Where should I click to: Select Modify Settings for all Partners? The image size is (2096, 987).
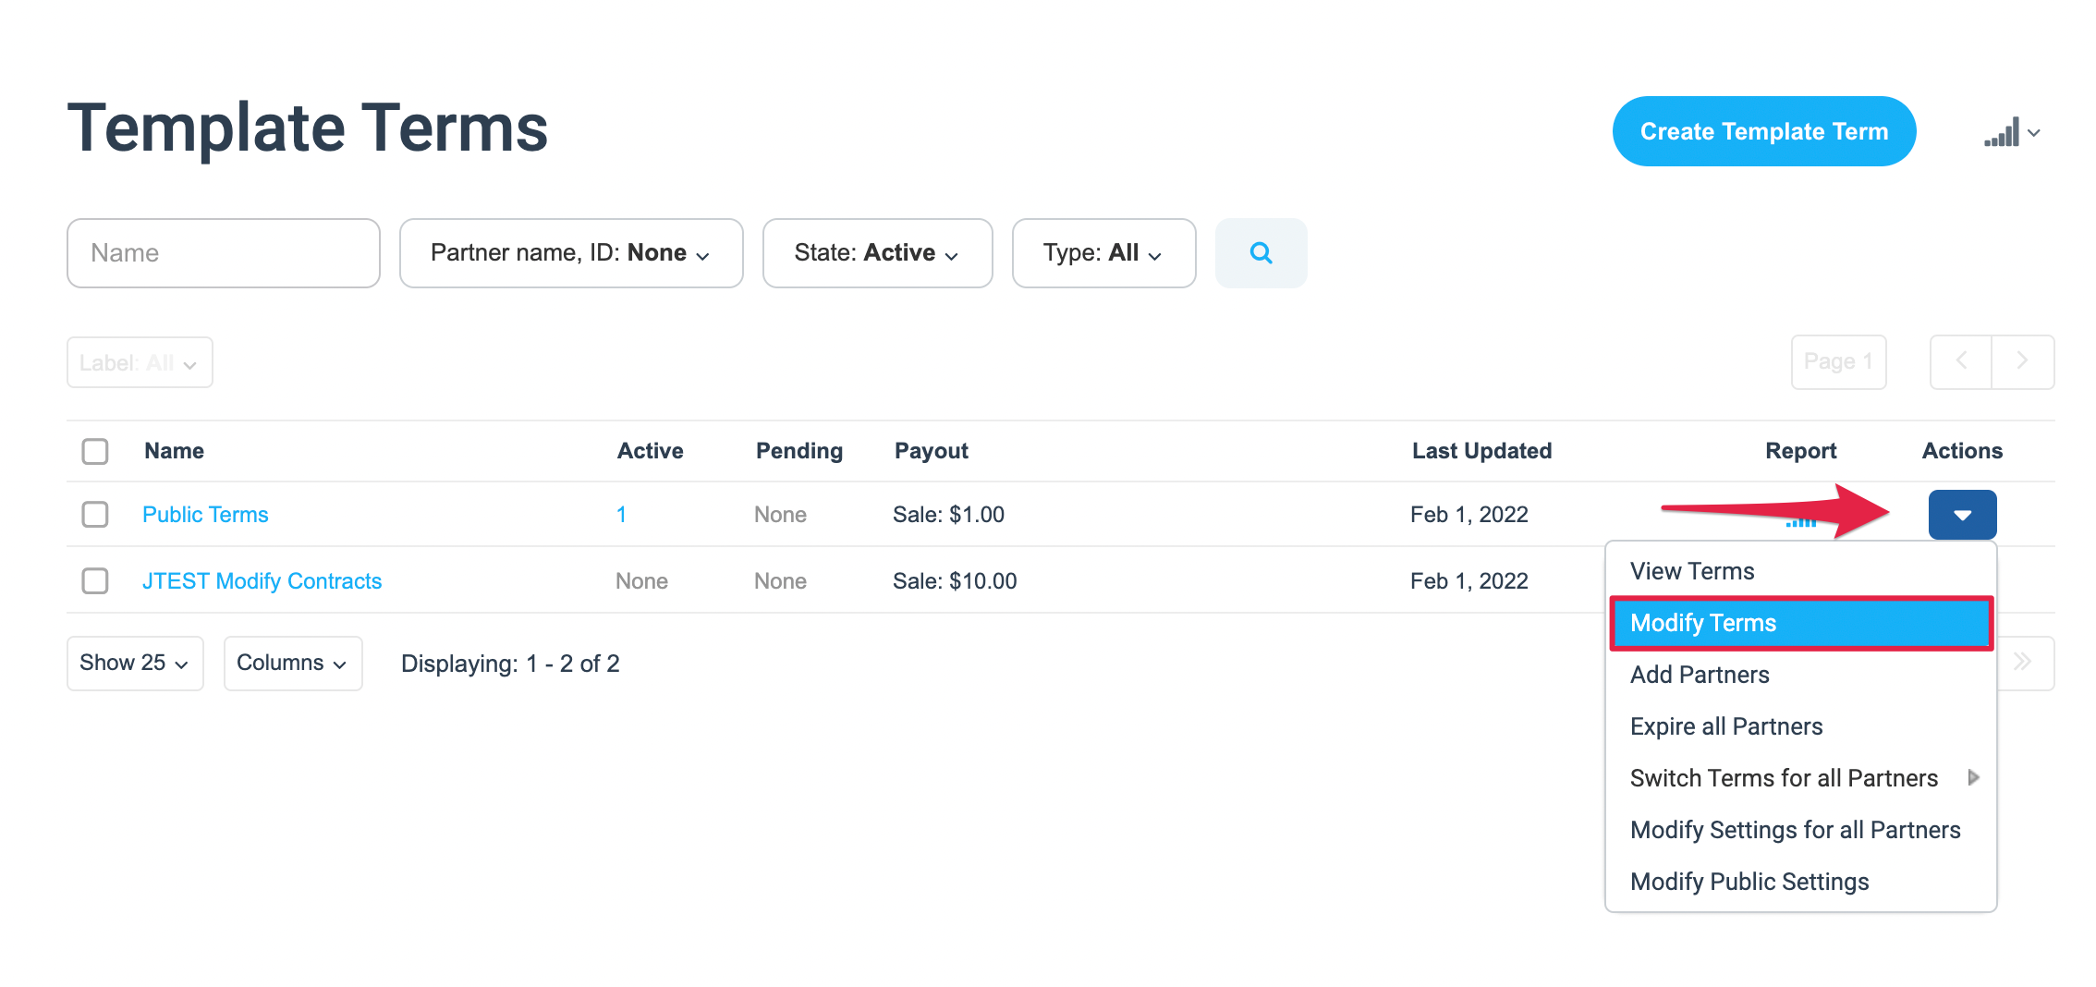click(1801, 830)
